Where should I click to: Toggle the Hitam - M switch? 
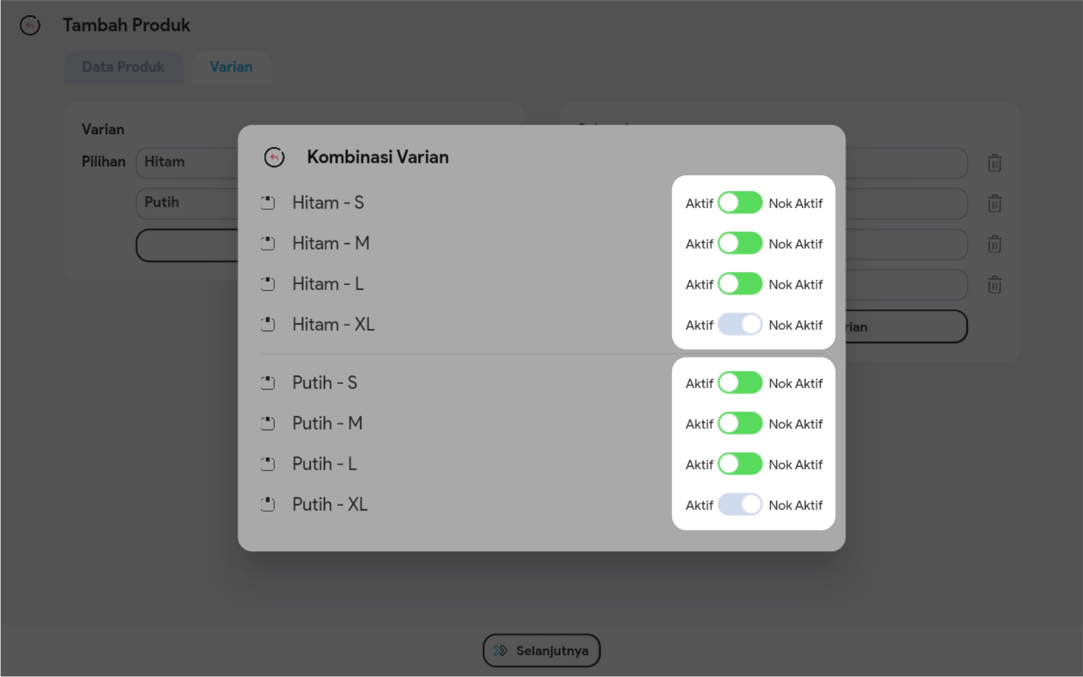tap(740, 244)
